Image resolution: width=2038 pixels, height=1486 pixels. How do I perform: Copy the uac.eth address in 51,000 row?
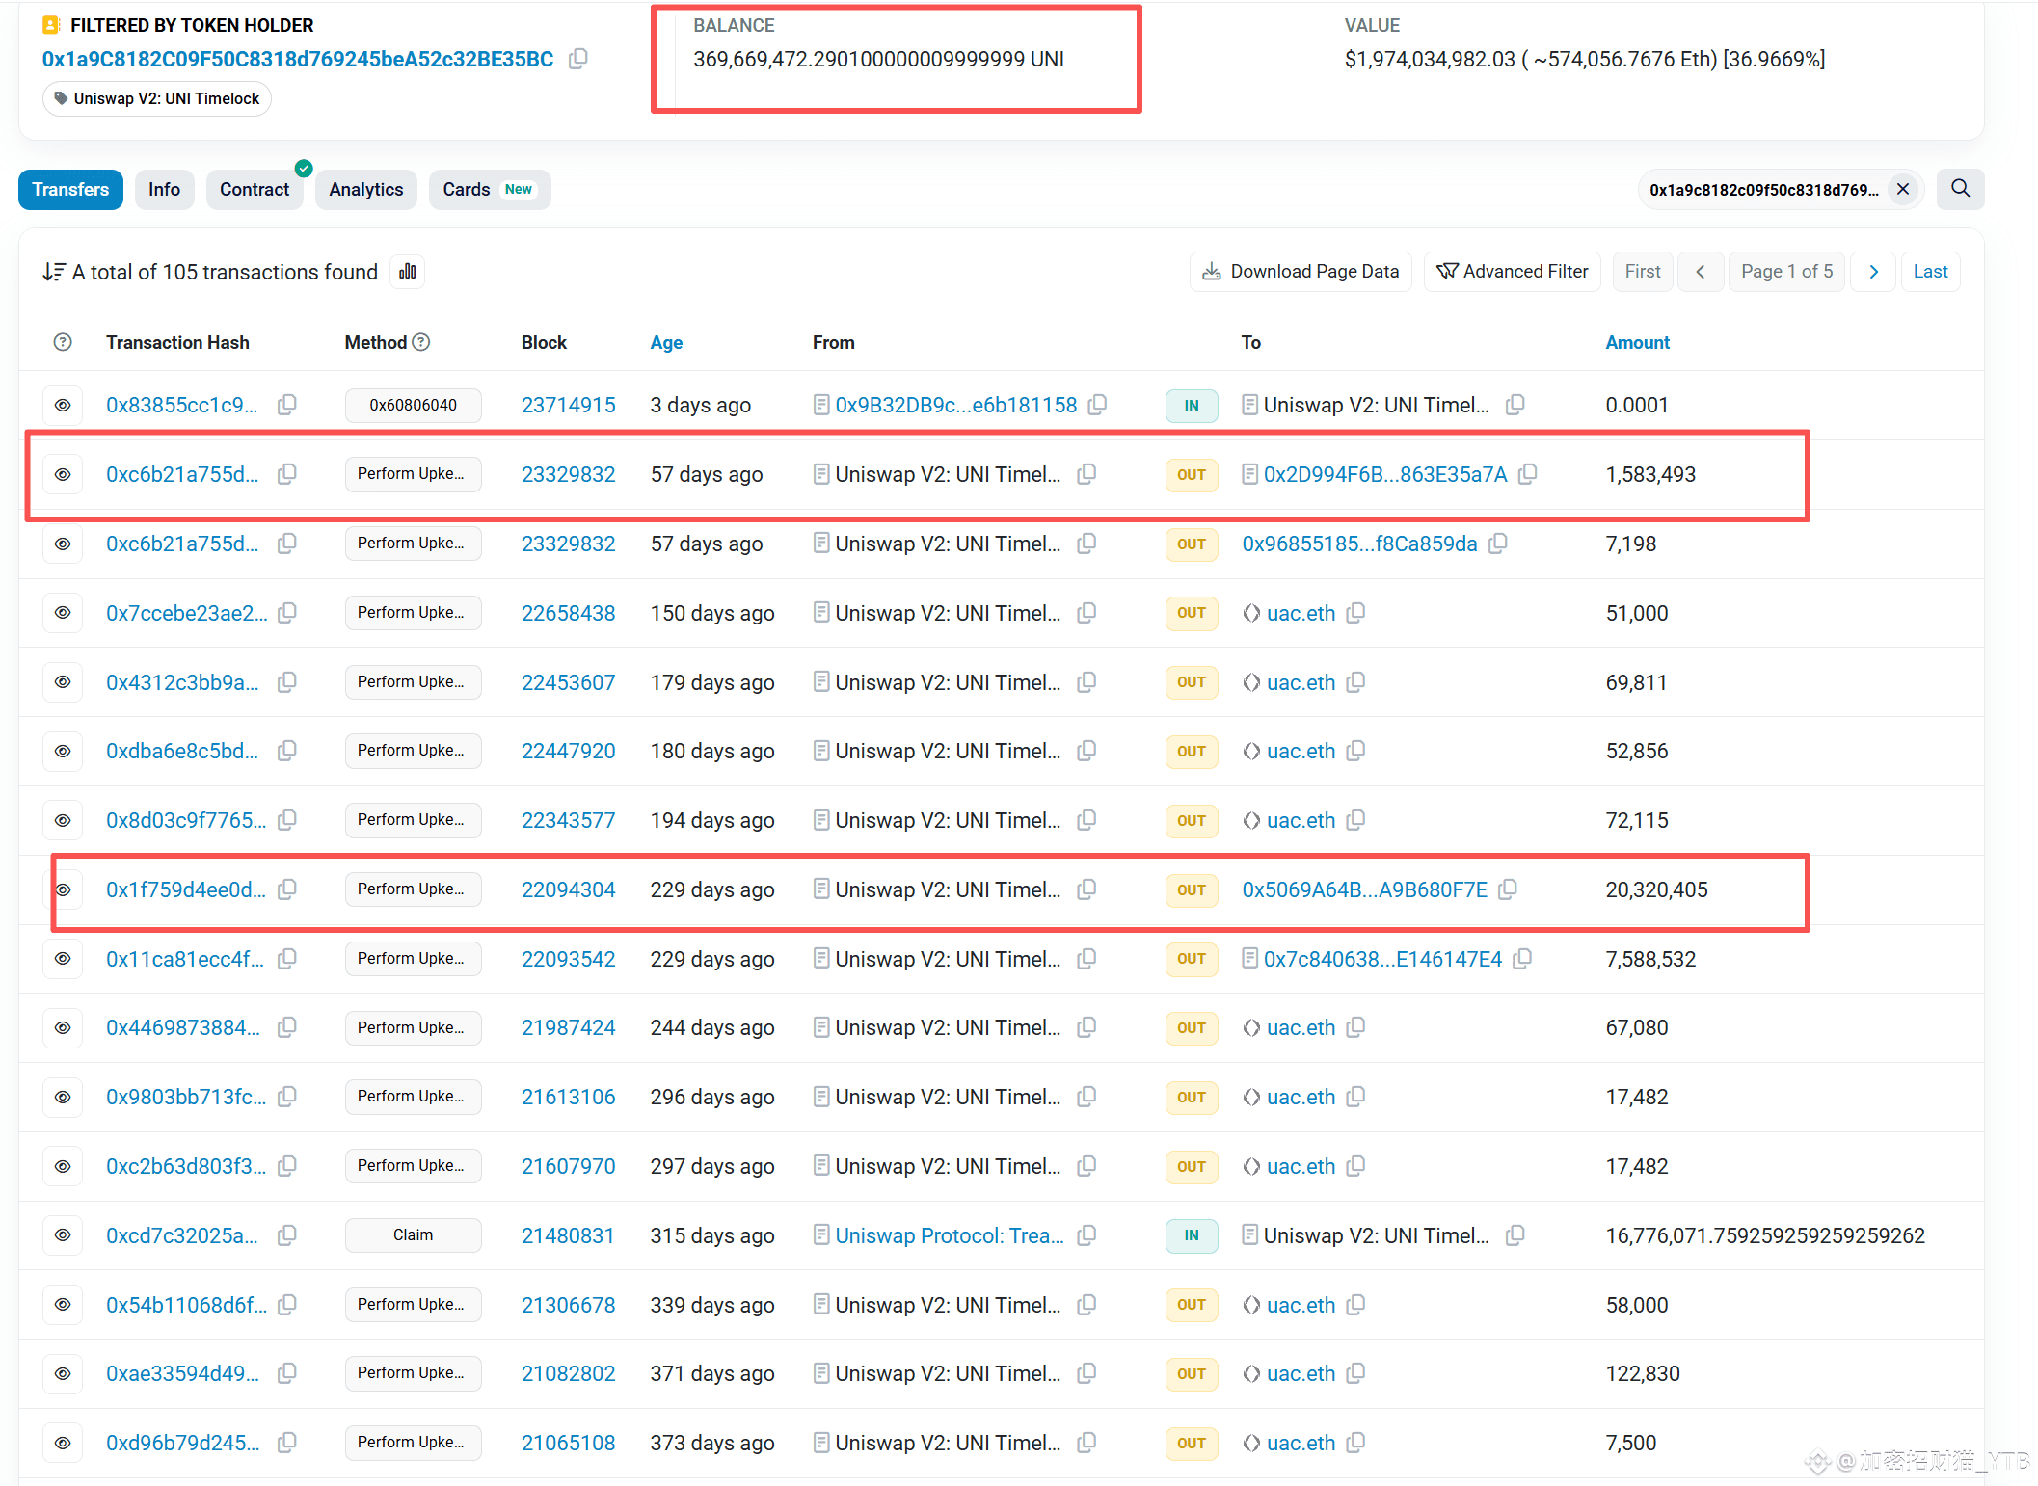click(x=1355, y=613)
